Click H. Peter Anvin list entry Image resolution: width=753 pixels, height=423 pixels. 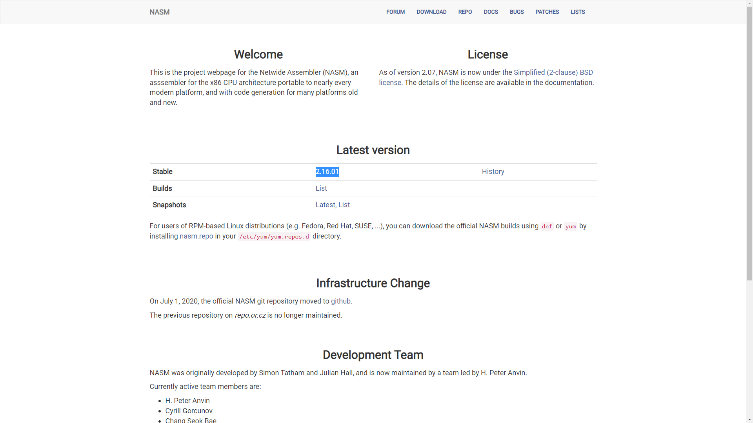click(187, 401)
